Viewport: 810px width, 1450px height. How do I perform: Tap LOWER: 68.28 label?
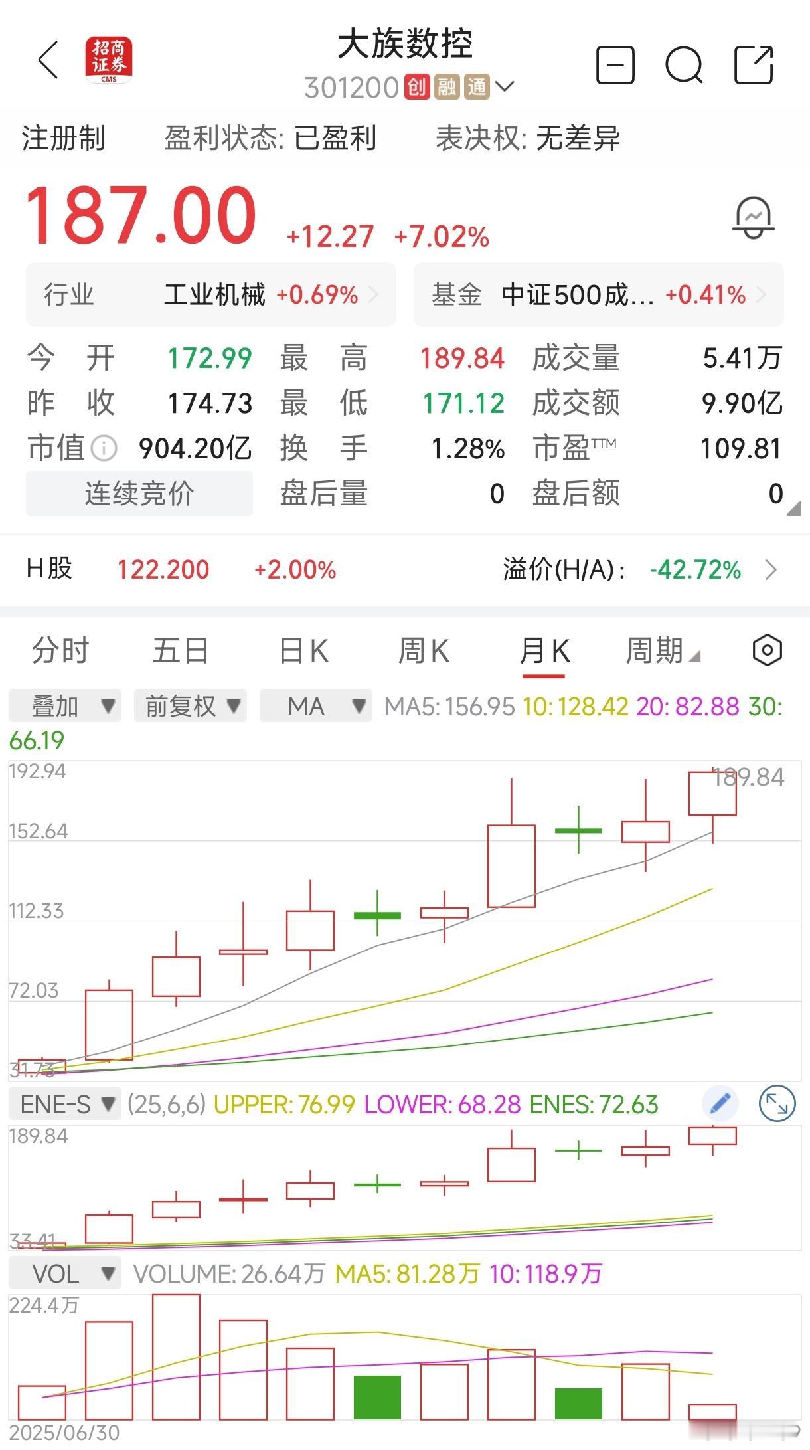(x=442, y=1105)
